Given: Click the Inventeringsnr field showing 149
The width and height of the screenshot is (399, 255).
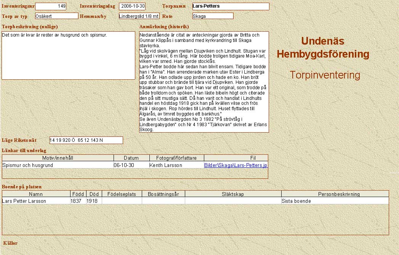Looking at the screenshot, I should tap(50, 6).
